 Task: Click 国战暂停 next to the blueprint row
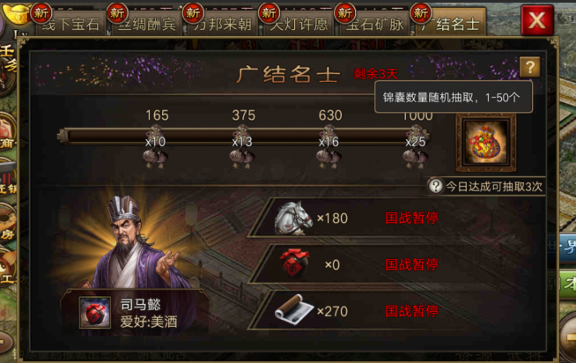tap(411, 311)
